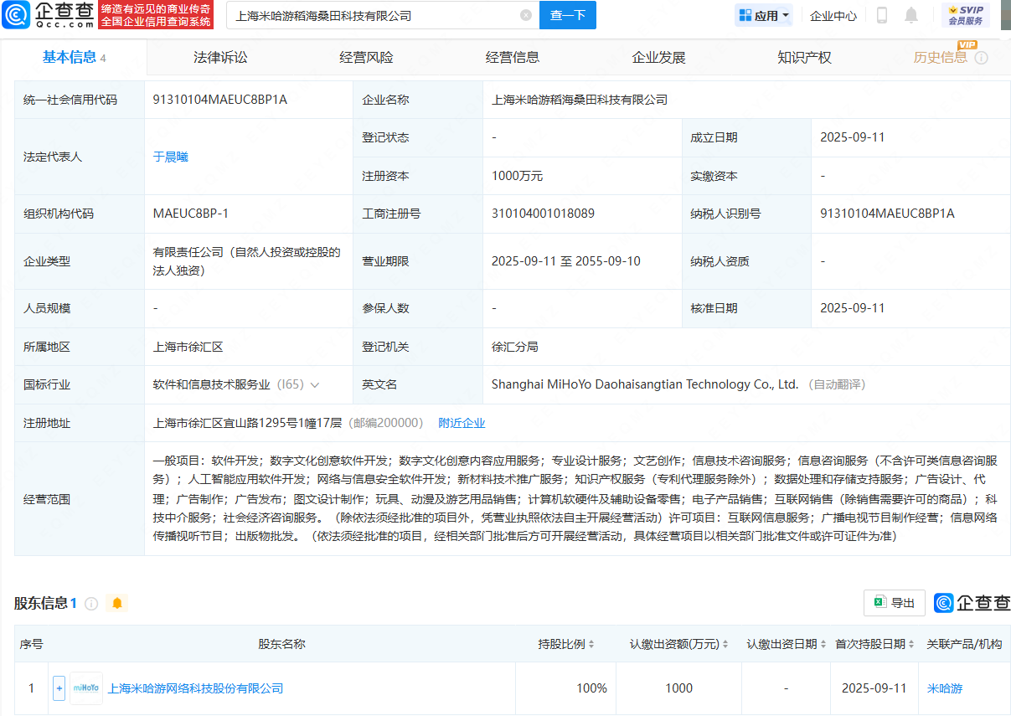
Task: Expand the 国标行业 classification chevron
Action: (315, 385)
